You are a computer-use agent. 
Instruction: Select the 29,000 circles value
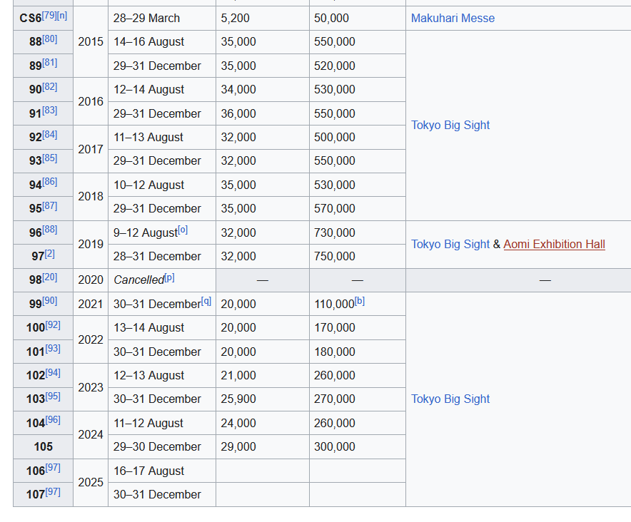(238, 447)
